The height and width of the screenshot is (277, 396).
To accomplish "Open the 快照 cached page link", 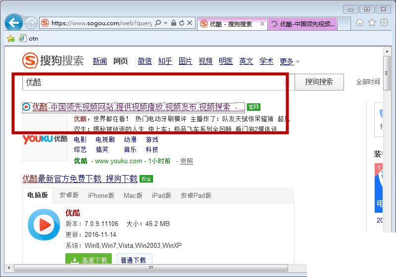I will coord(187,161).
